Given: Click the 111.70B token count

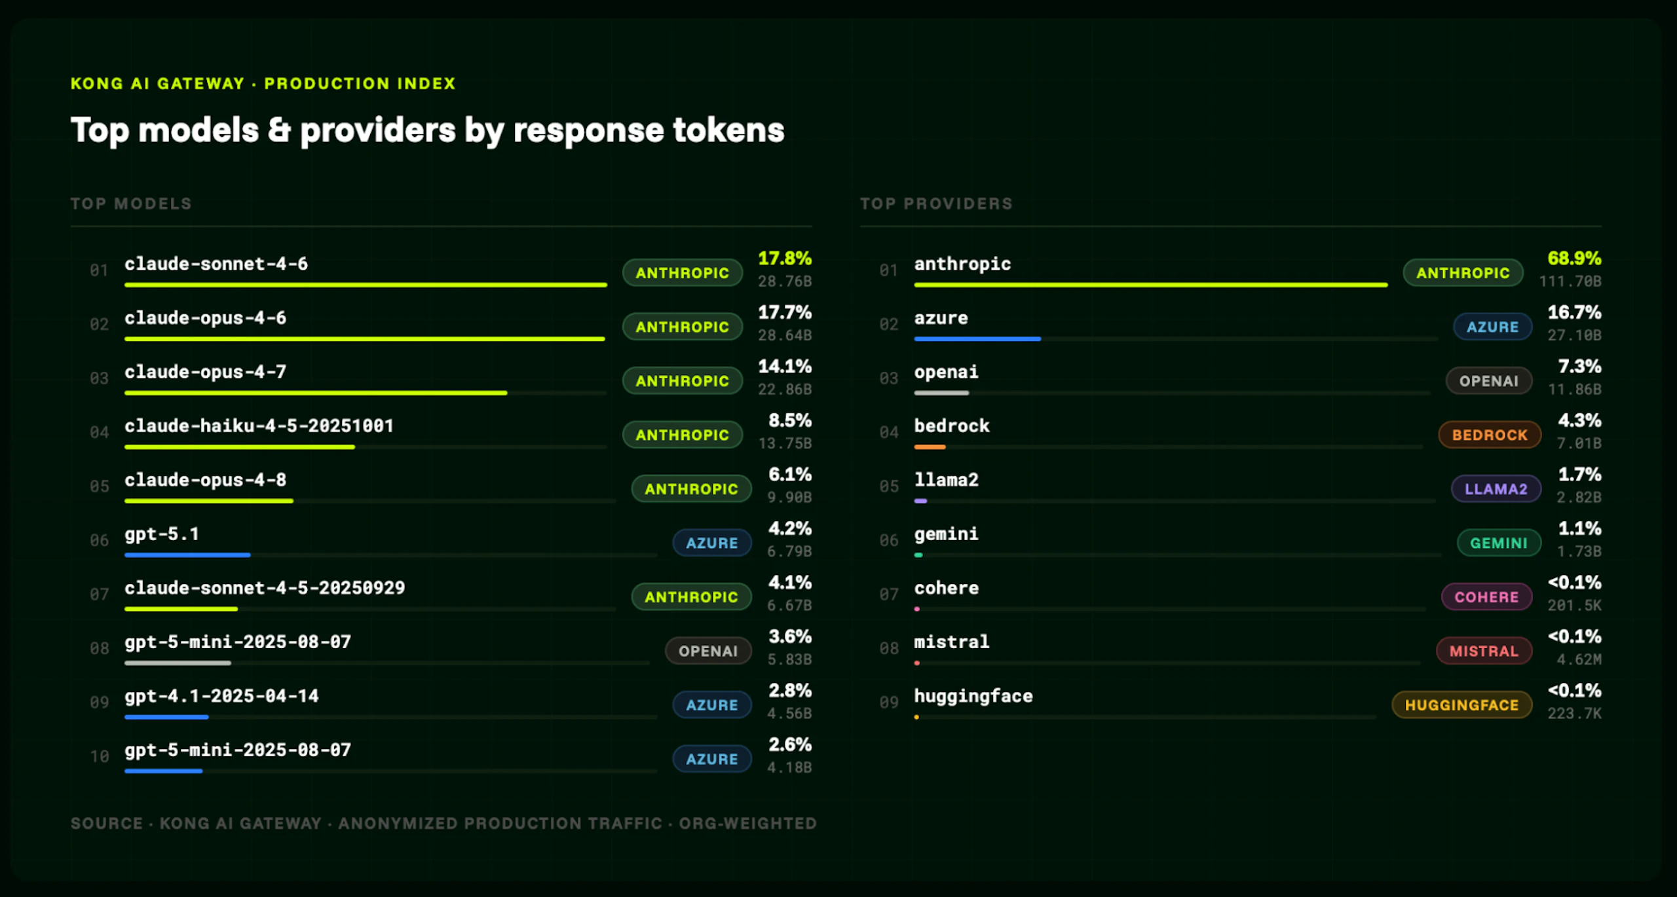Looking at the screenshot, I should pos(1570,282).
